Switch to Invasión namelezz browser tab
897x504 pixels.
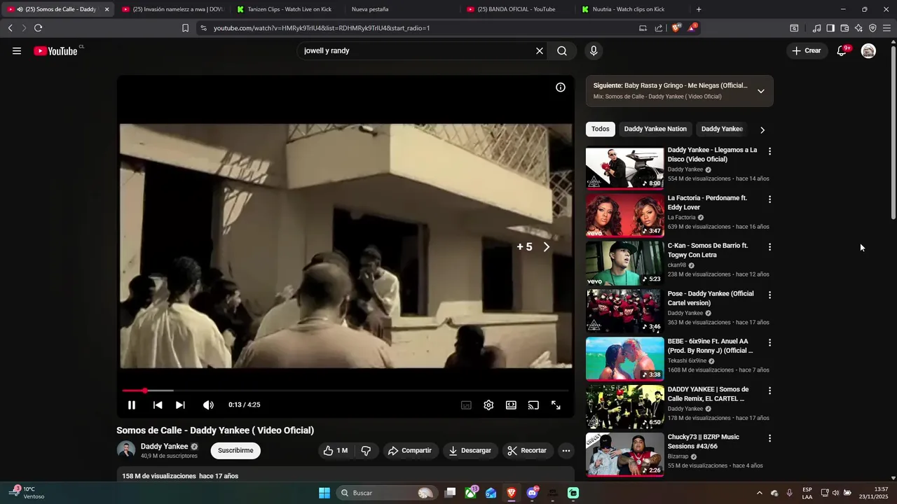click(172, 9)
